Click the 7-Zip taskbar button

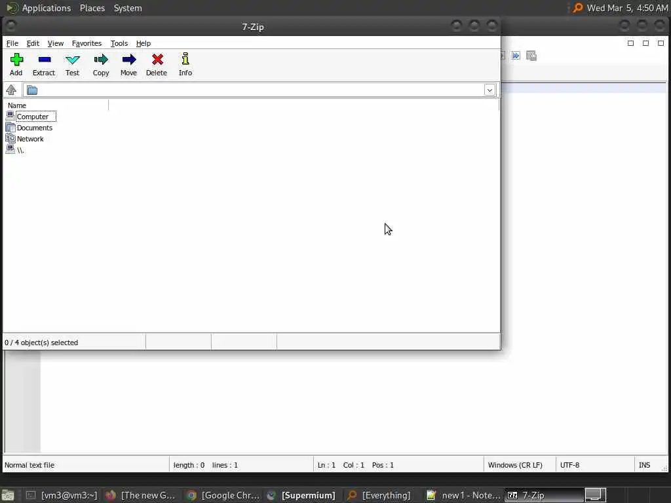pyautogui.click(x=543, y=495)
